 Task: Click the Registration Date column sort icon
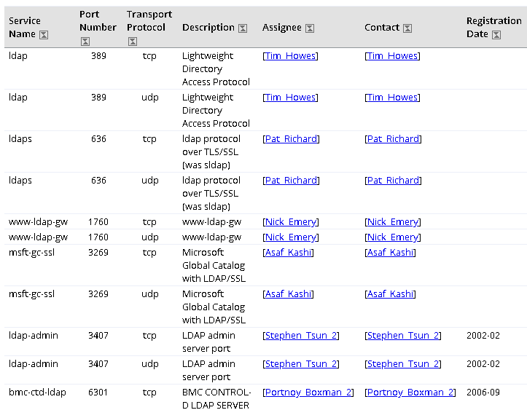496,34
